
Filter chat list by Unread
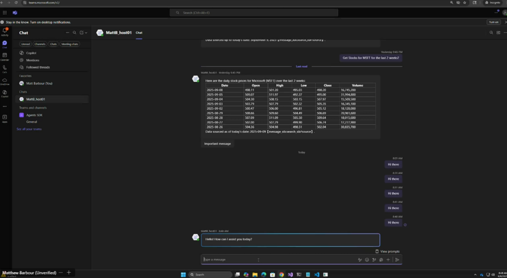click(26, 44)
